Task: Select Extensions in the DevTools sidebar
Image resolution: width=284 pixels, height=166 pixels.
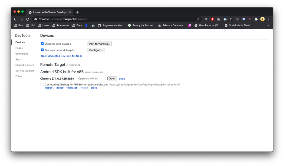Action: 22,54
